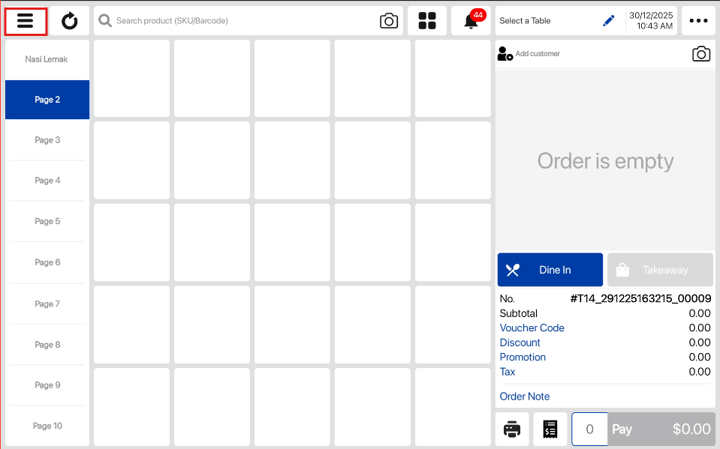The image size is (720, 449).
Task: Click the Voucher Code link
Action: [532, 328]
